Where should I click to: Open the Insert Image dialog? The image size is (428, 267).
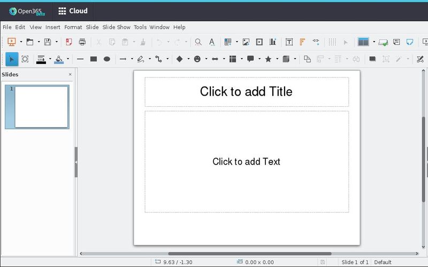click(x=246, y=42)
